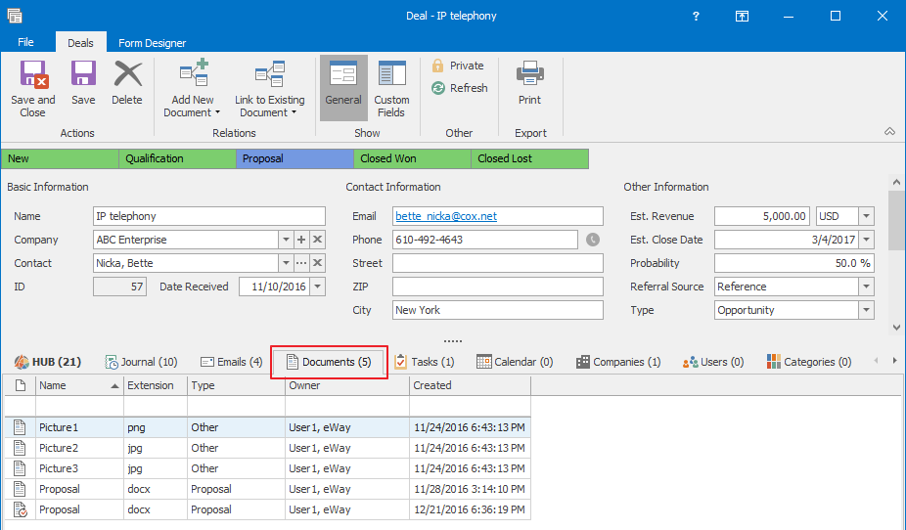The width and height of the screenshot is (906, 530).
Task: Print the deal
Action: click(529, 83)
